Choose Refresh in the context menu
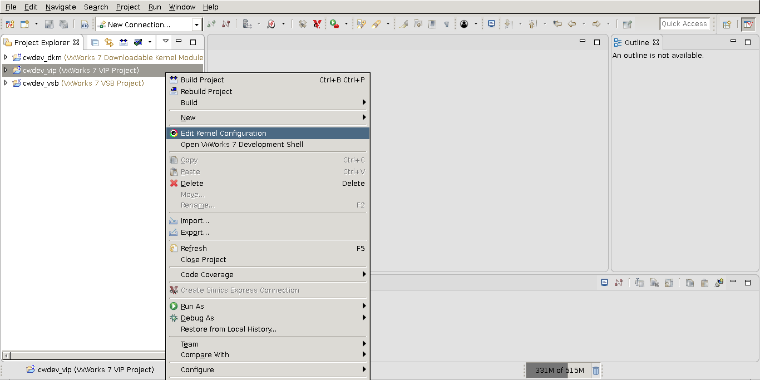The height and width of the screenshot is (380, 760). point(268,248)
